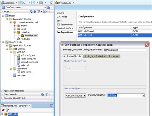Open the filter funnel in Projects toolbar
Viewport: 152px width, 116px height.
point(39,12)
